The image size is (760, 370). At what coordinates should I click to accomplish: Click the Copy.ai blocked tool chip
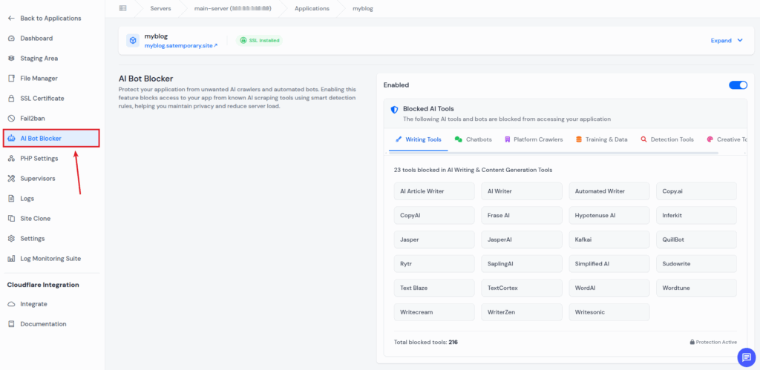(x=696, y=191)
